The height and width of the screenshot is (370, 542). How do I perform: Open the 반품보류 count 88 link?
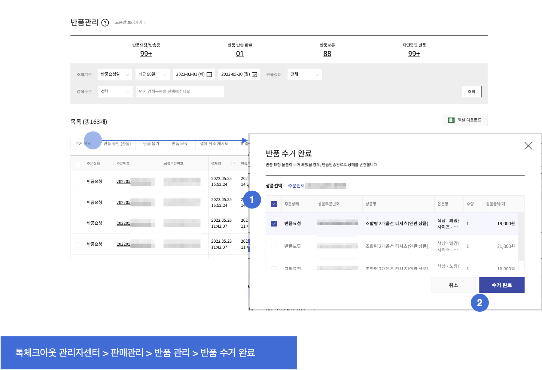click(327, 54)
